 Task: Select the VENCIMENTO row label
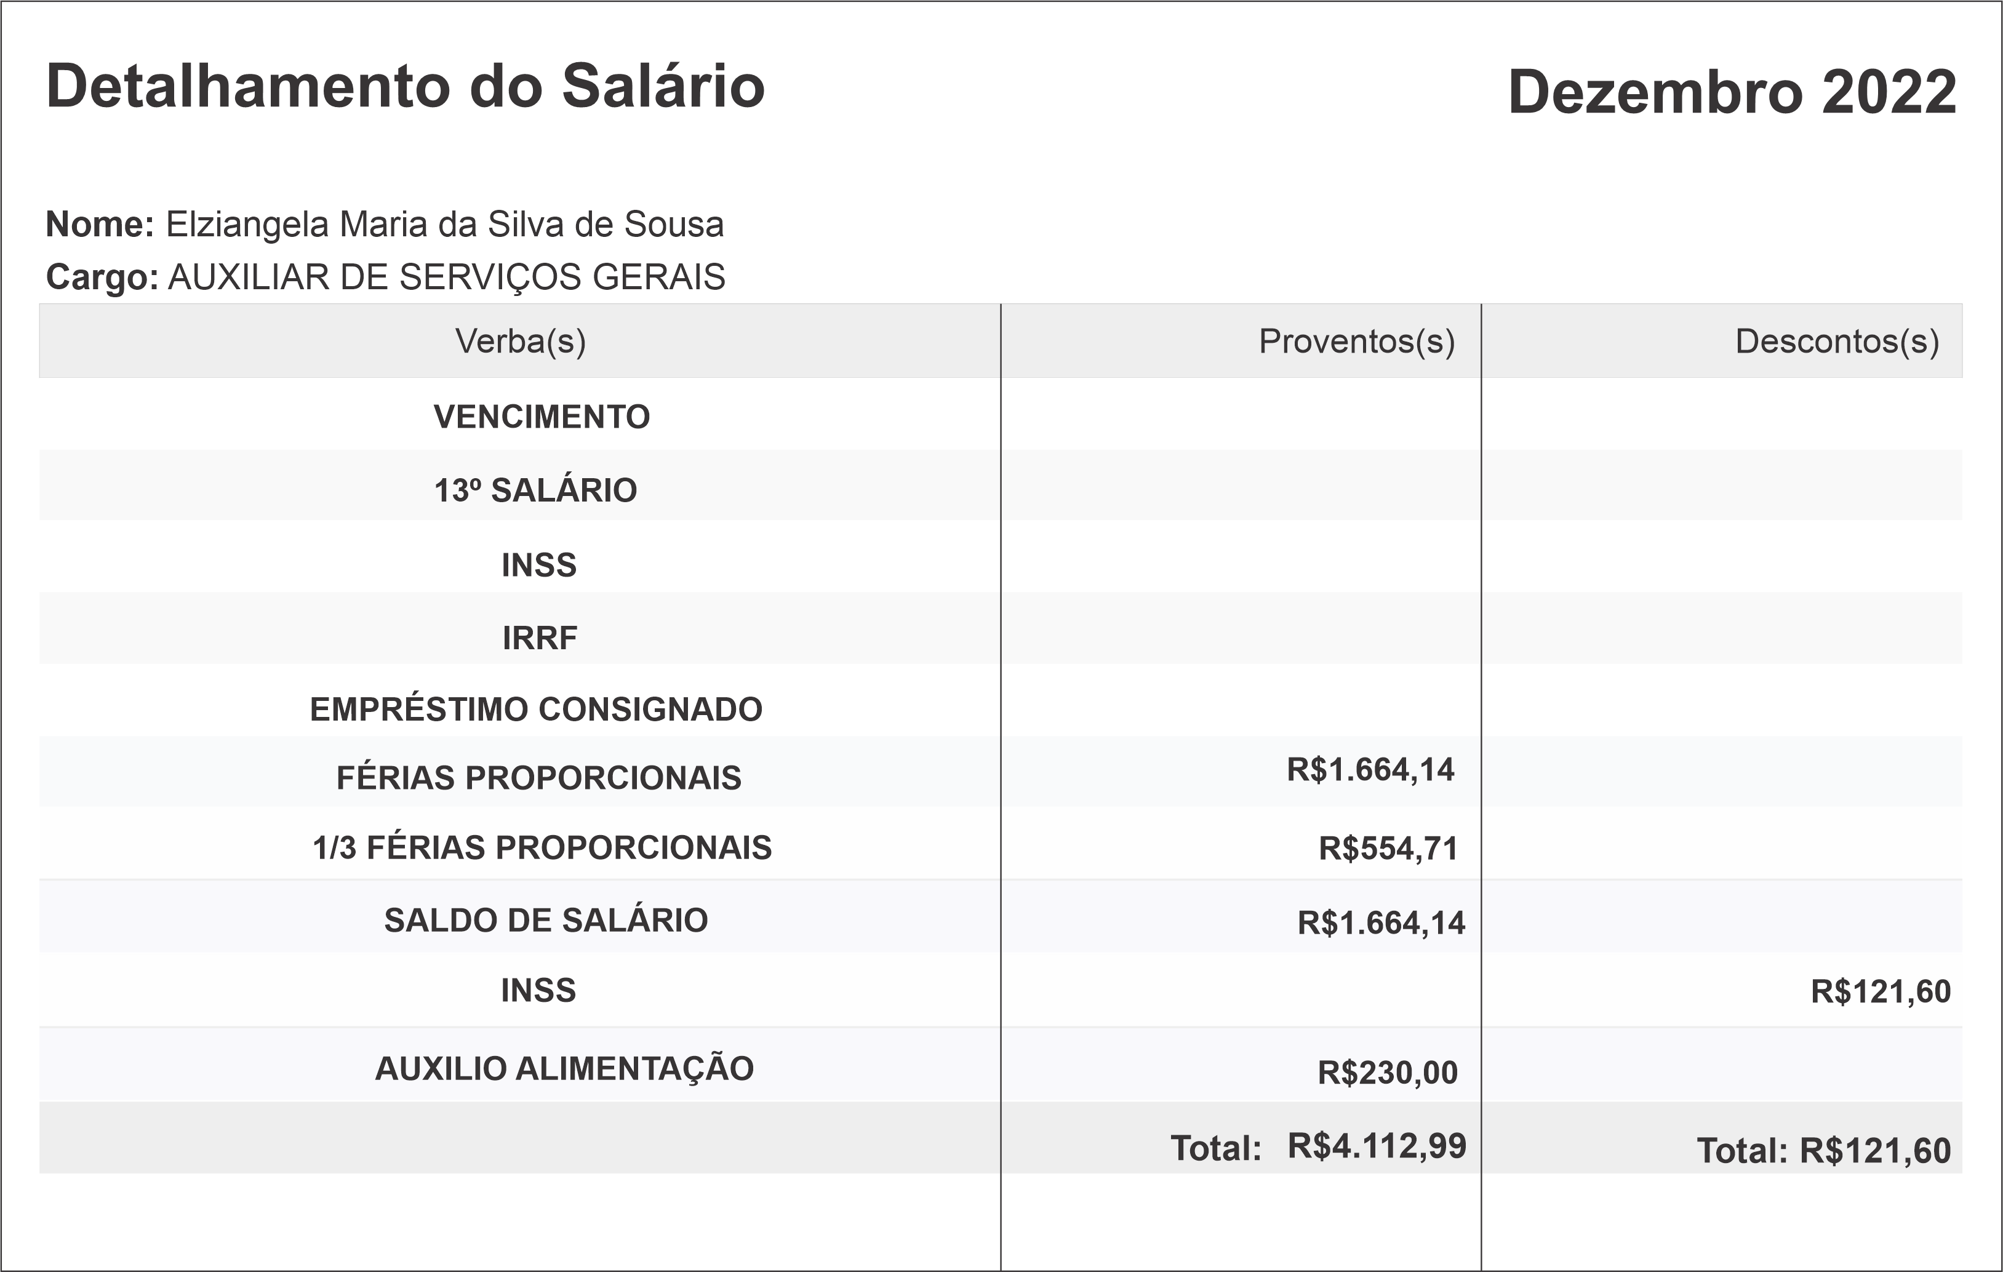[542, 417]
